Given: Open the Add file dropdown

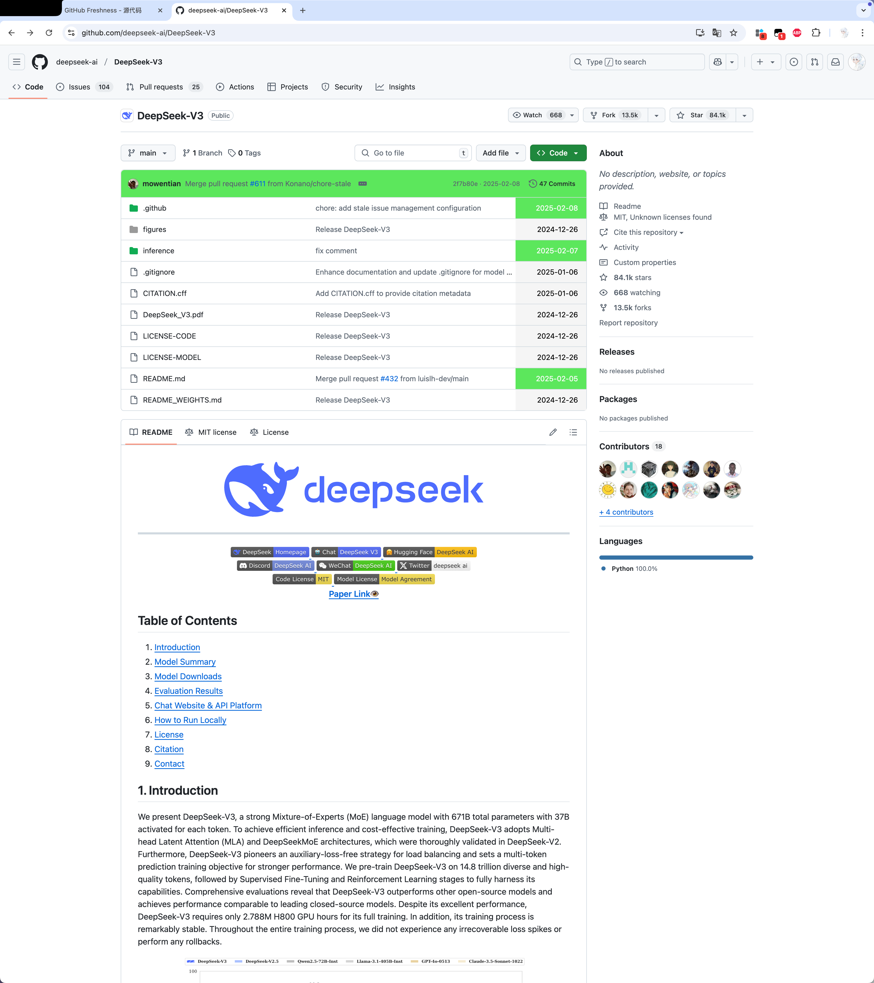Looking at the screenshot, I should tap(500, 153).
